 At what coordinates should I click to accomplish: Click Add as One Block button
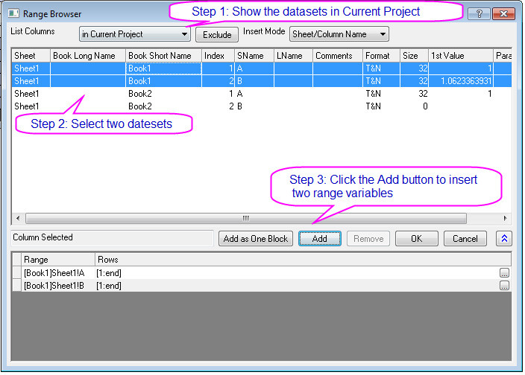click(x=256, y=239)
